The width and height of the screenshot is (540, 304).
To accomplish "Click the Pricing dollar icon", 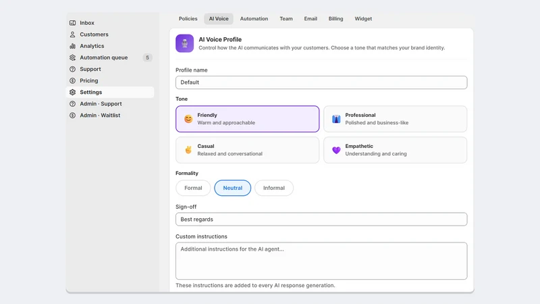I will point(72,80).
